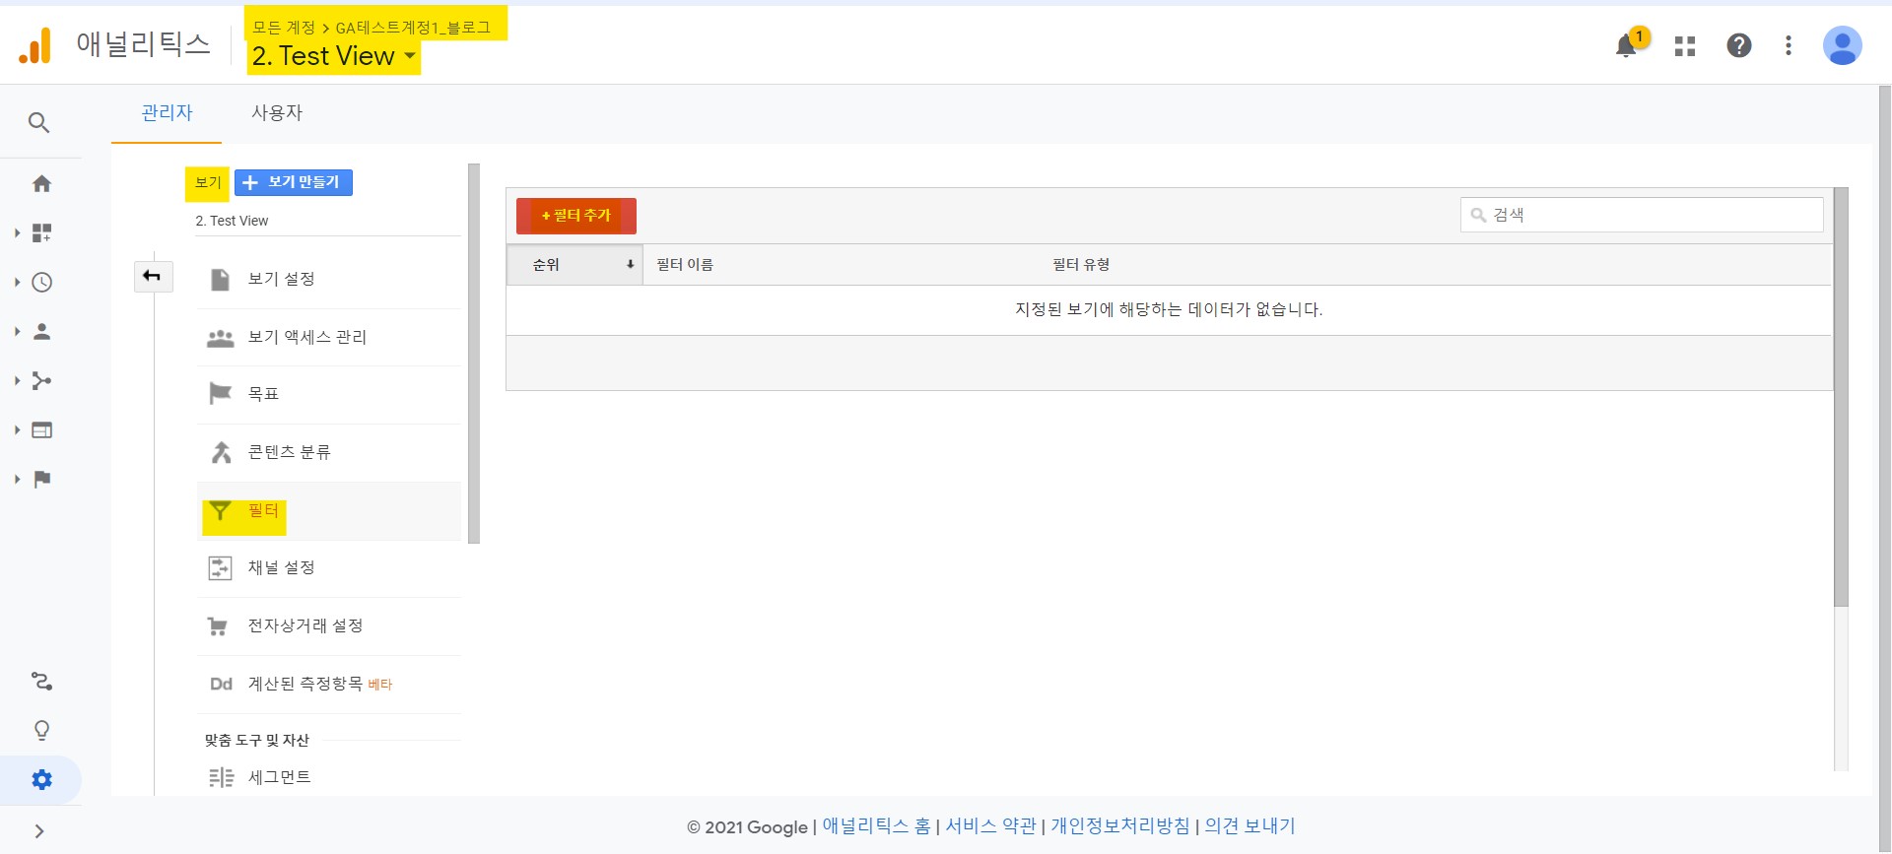
Task: Expand the Customization section arrow
Action: pyautogui.click(x=17, y=232)
